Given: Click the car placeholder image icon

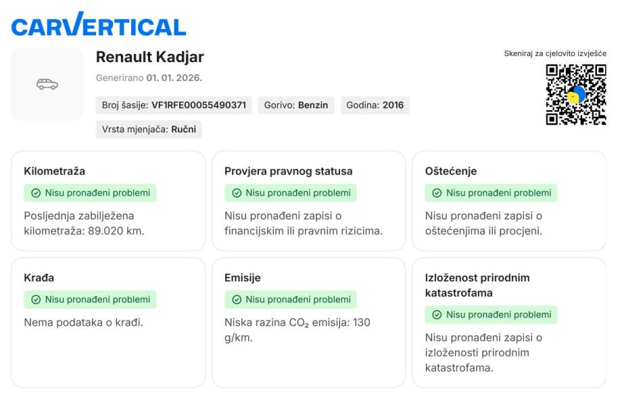Looking at the screenshot, I should pyautogui.click(x=47, y=84).
